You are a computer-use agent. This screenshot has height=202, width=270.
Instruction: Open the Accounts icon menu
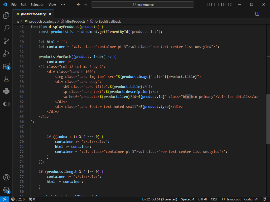[x=6, y=177]
